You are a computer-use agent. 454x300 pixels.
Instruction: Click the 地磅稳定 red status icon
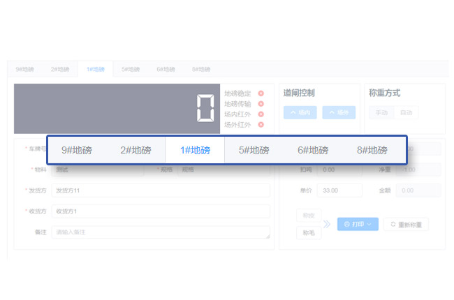(x=261, y=93)
